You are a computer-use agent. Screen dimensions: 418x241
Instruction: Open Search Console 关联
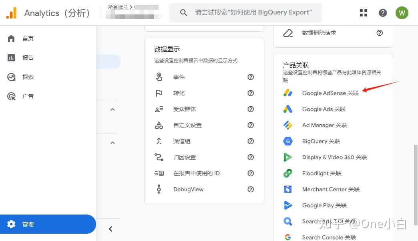[329, 237]
